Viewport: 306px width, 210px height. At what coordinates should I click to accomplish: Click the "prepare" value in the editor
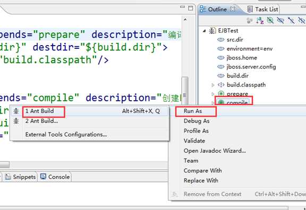pos(59,34)
